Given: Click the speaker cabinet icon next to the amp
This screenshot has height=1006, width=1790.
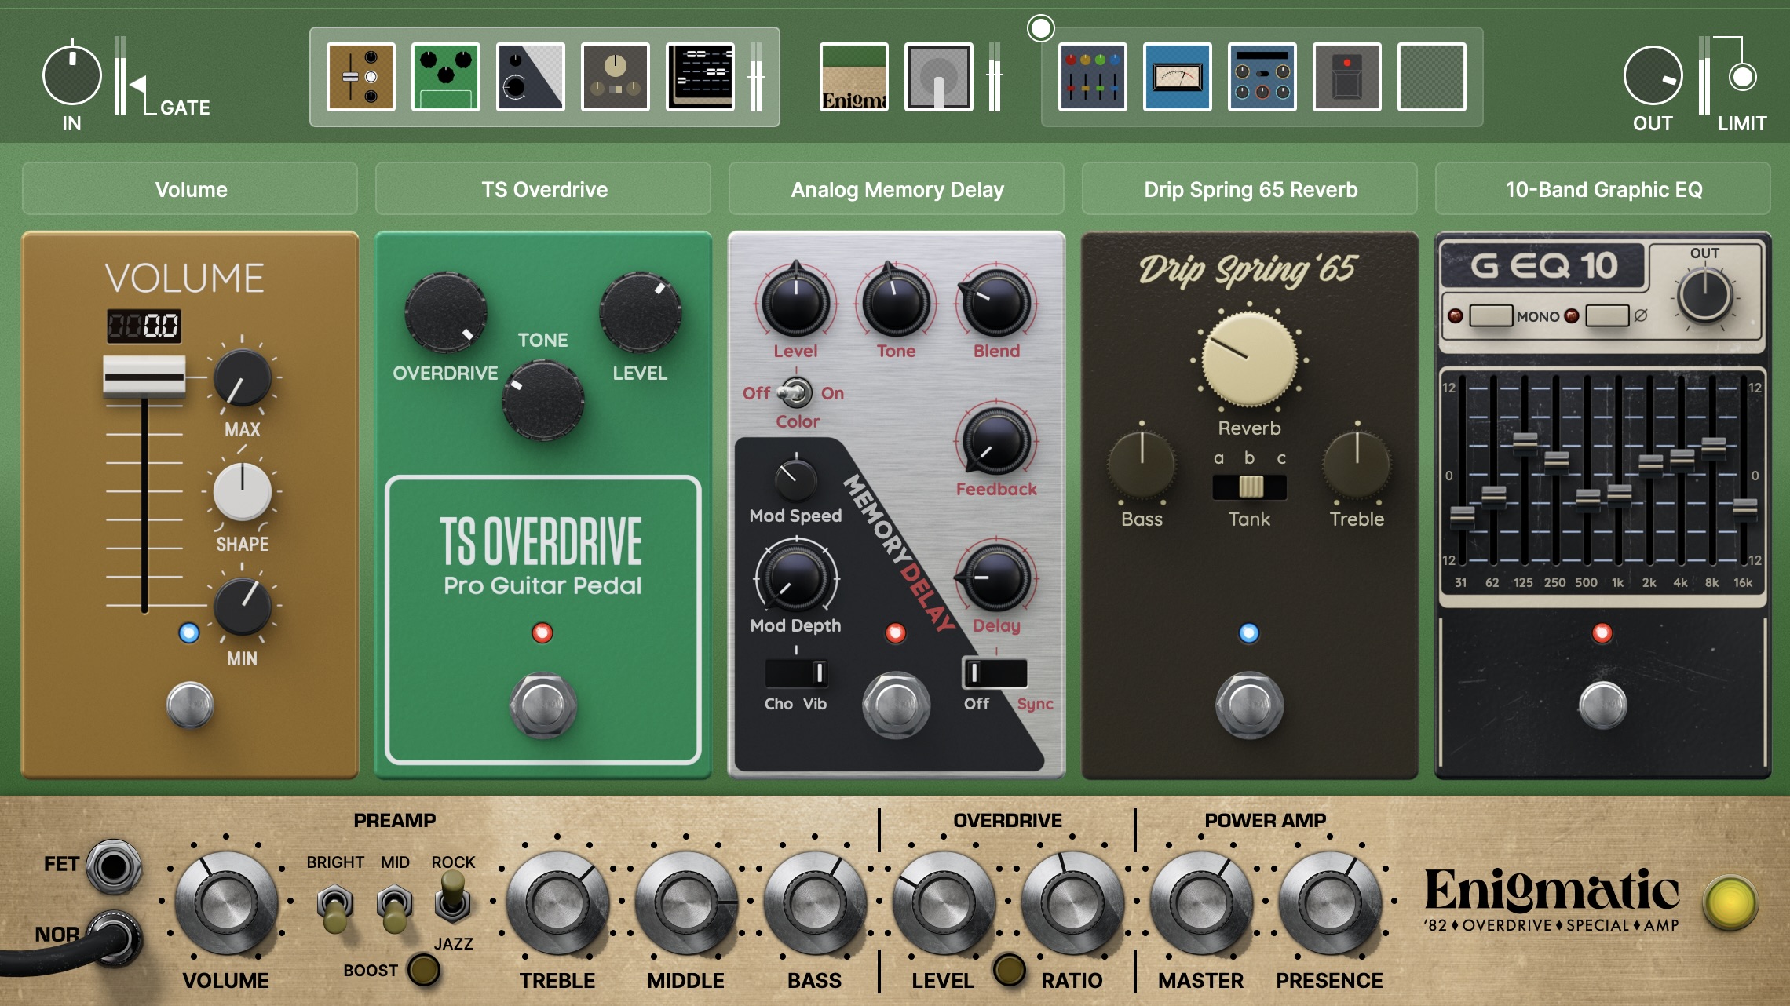Looking at the screenshot, I should [x=939, y=78].
